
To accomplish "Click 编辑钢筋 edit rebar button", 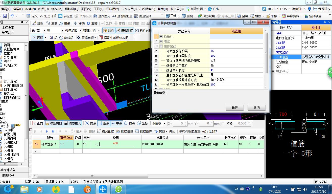I will pyautogui.click(x=125, y=30).
